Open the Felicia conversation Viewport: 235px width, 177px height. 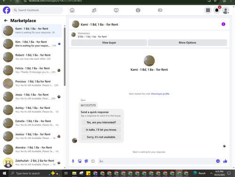coord(31,70)
